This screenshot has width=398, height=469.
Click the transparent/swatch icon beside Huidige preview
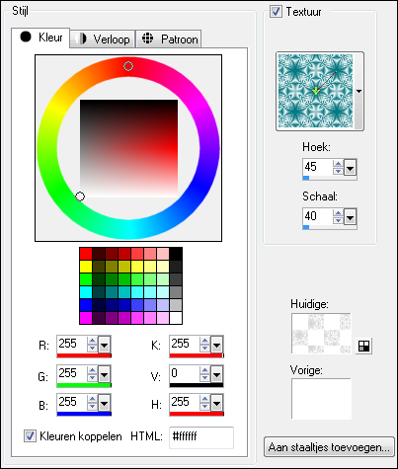(363, 346)
